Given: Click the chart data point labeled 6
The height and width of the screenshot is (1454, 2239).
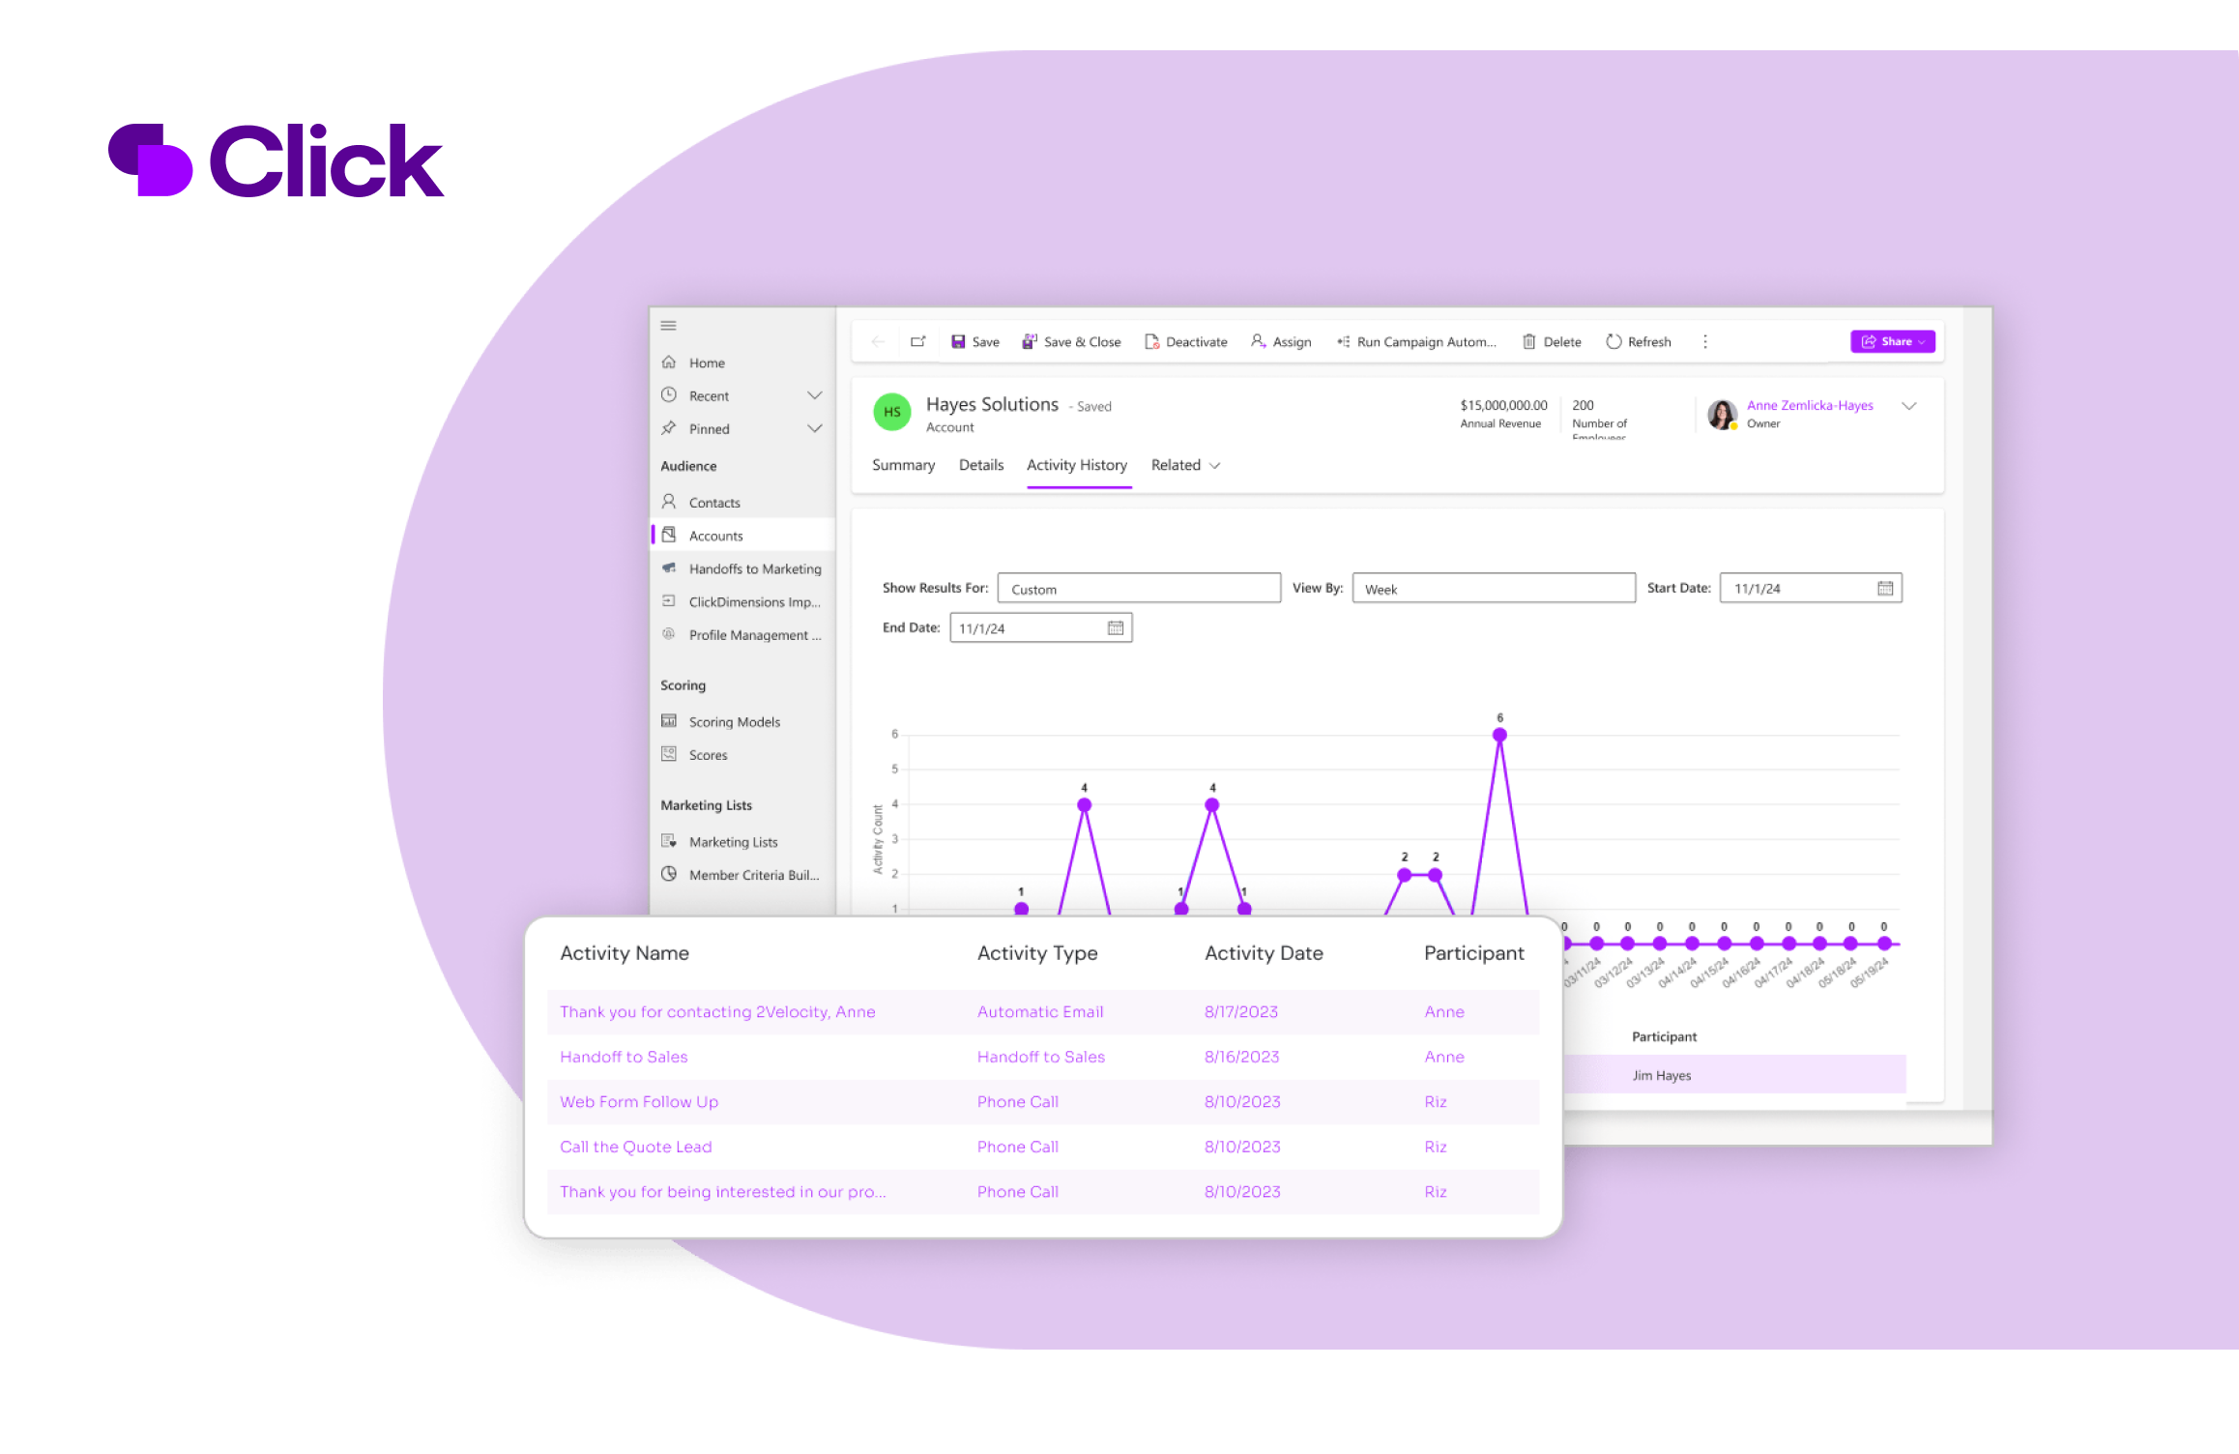Looking at the screenshot, I should click(x=1498, y=736).
